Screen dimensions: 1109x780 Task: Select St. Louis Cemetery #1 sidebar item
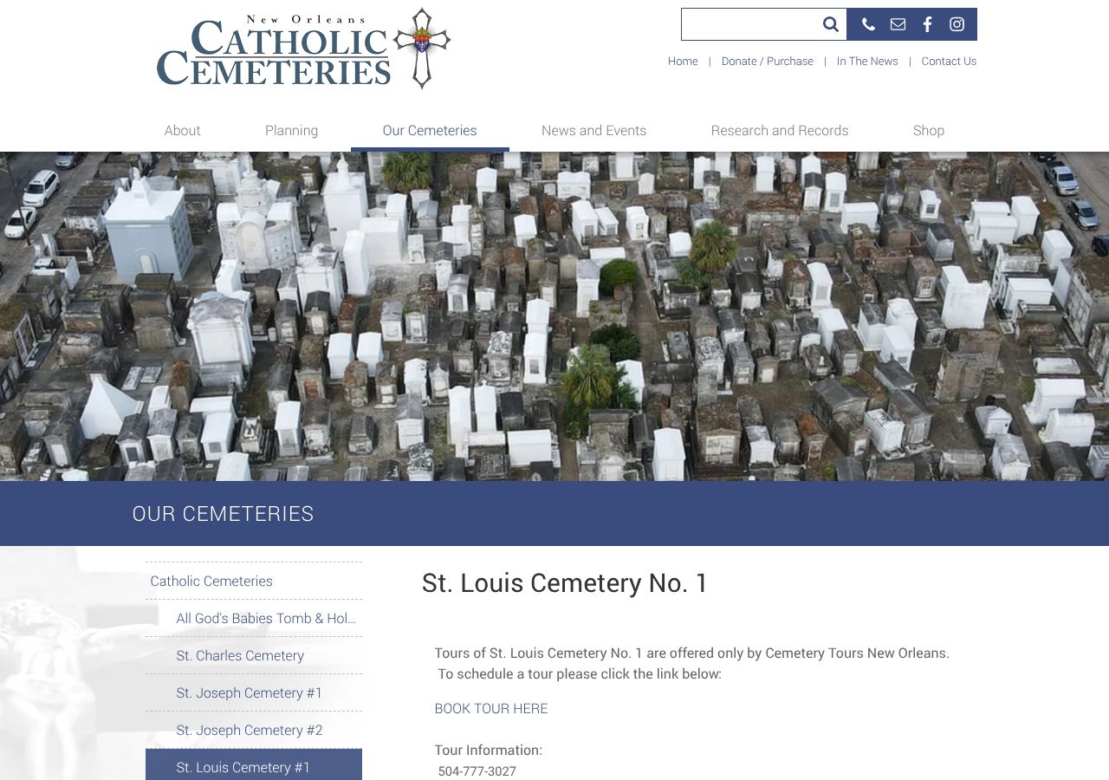pyautogui.click(x=254, y=765)
